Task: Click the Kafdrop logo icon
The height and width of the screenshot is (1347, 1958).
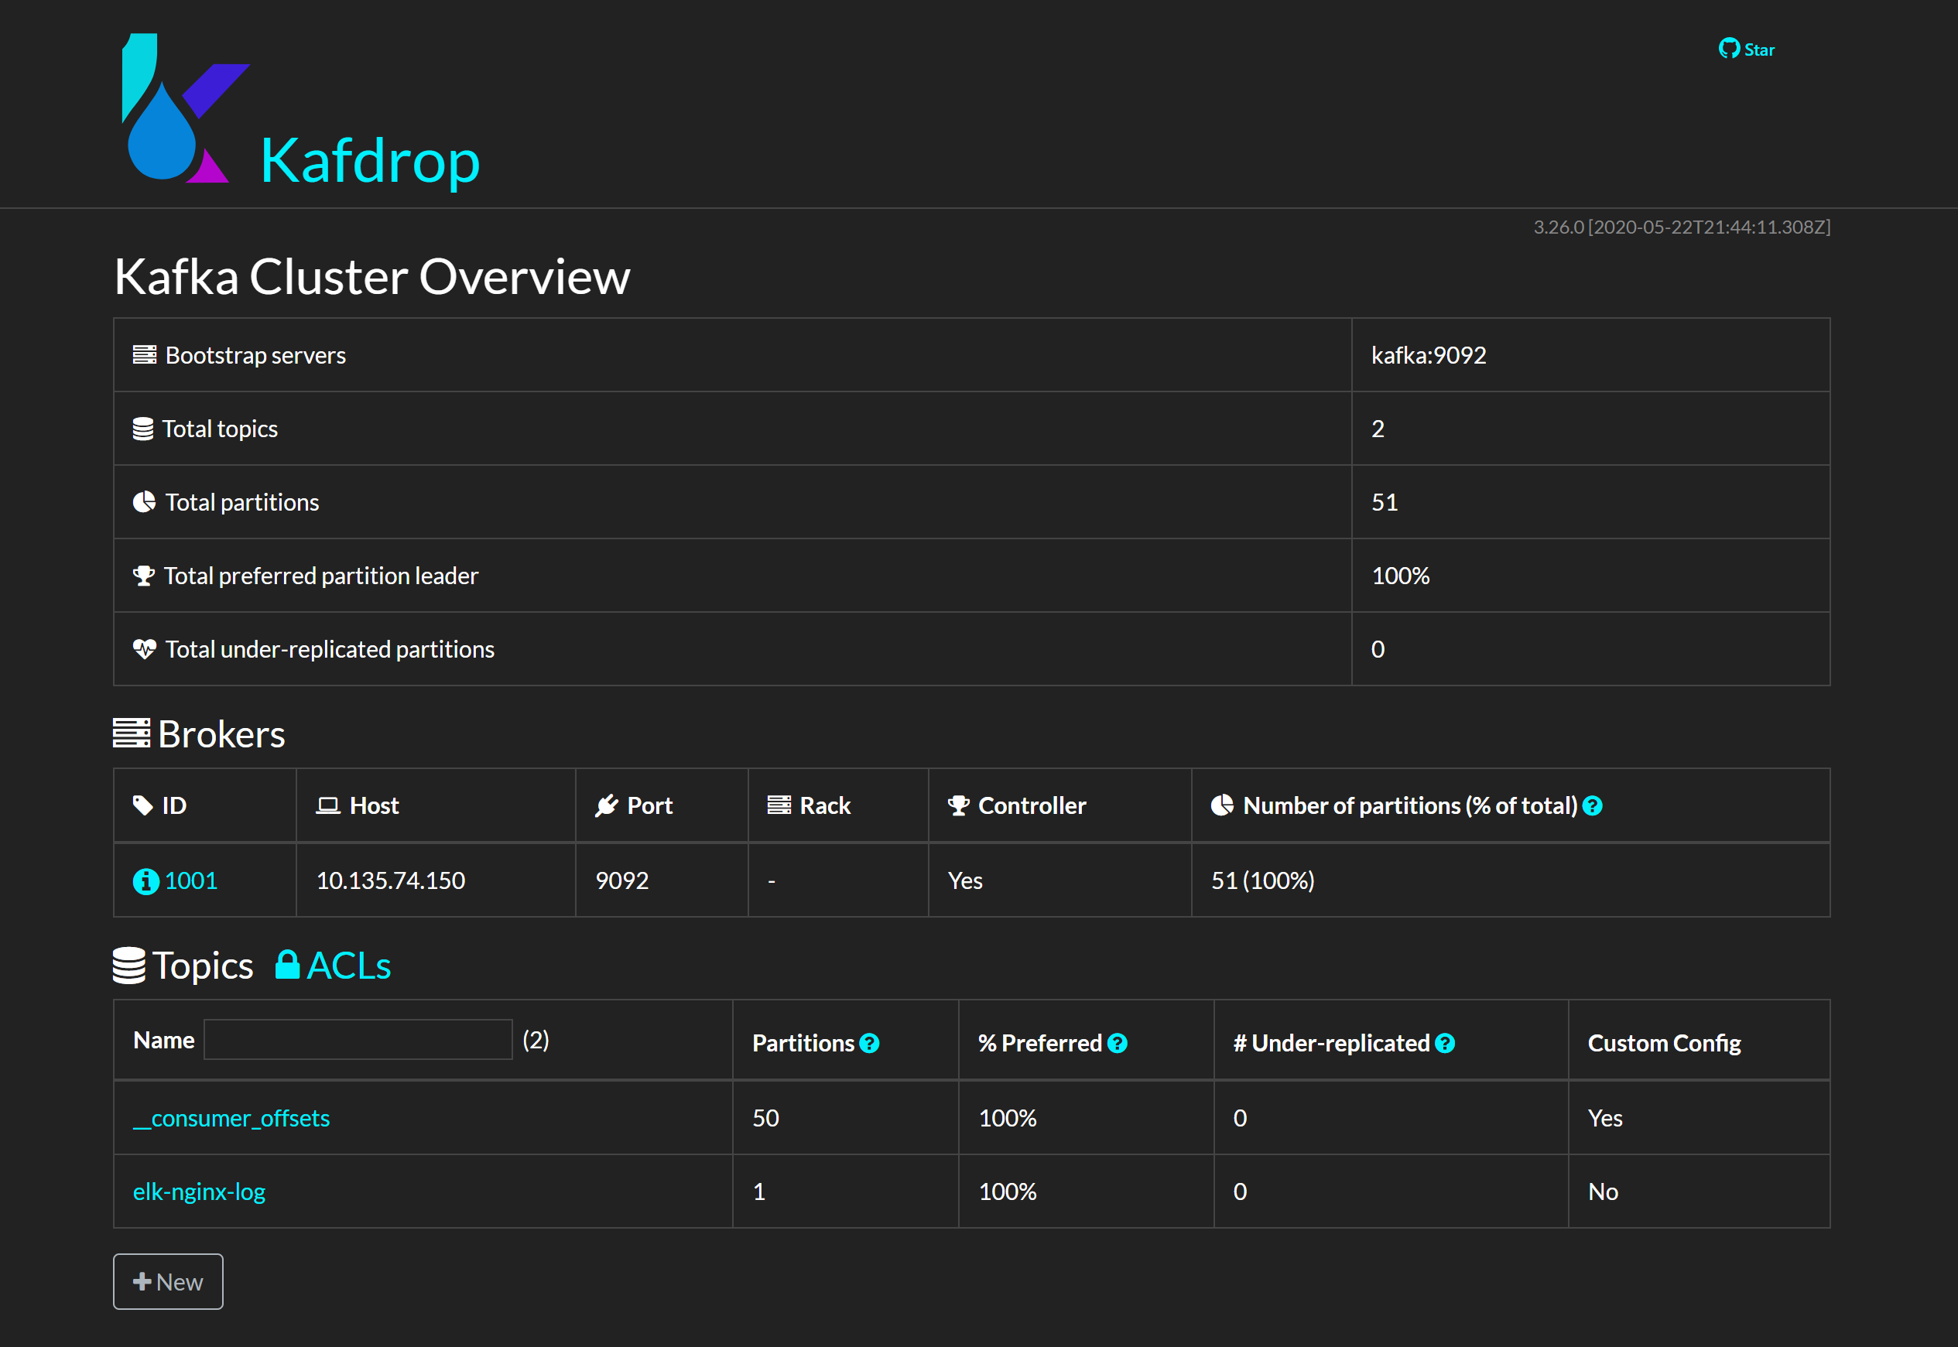Action: [186, 108]
